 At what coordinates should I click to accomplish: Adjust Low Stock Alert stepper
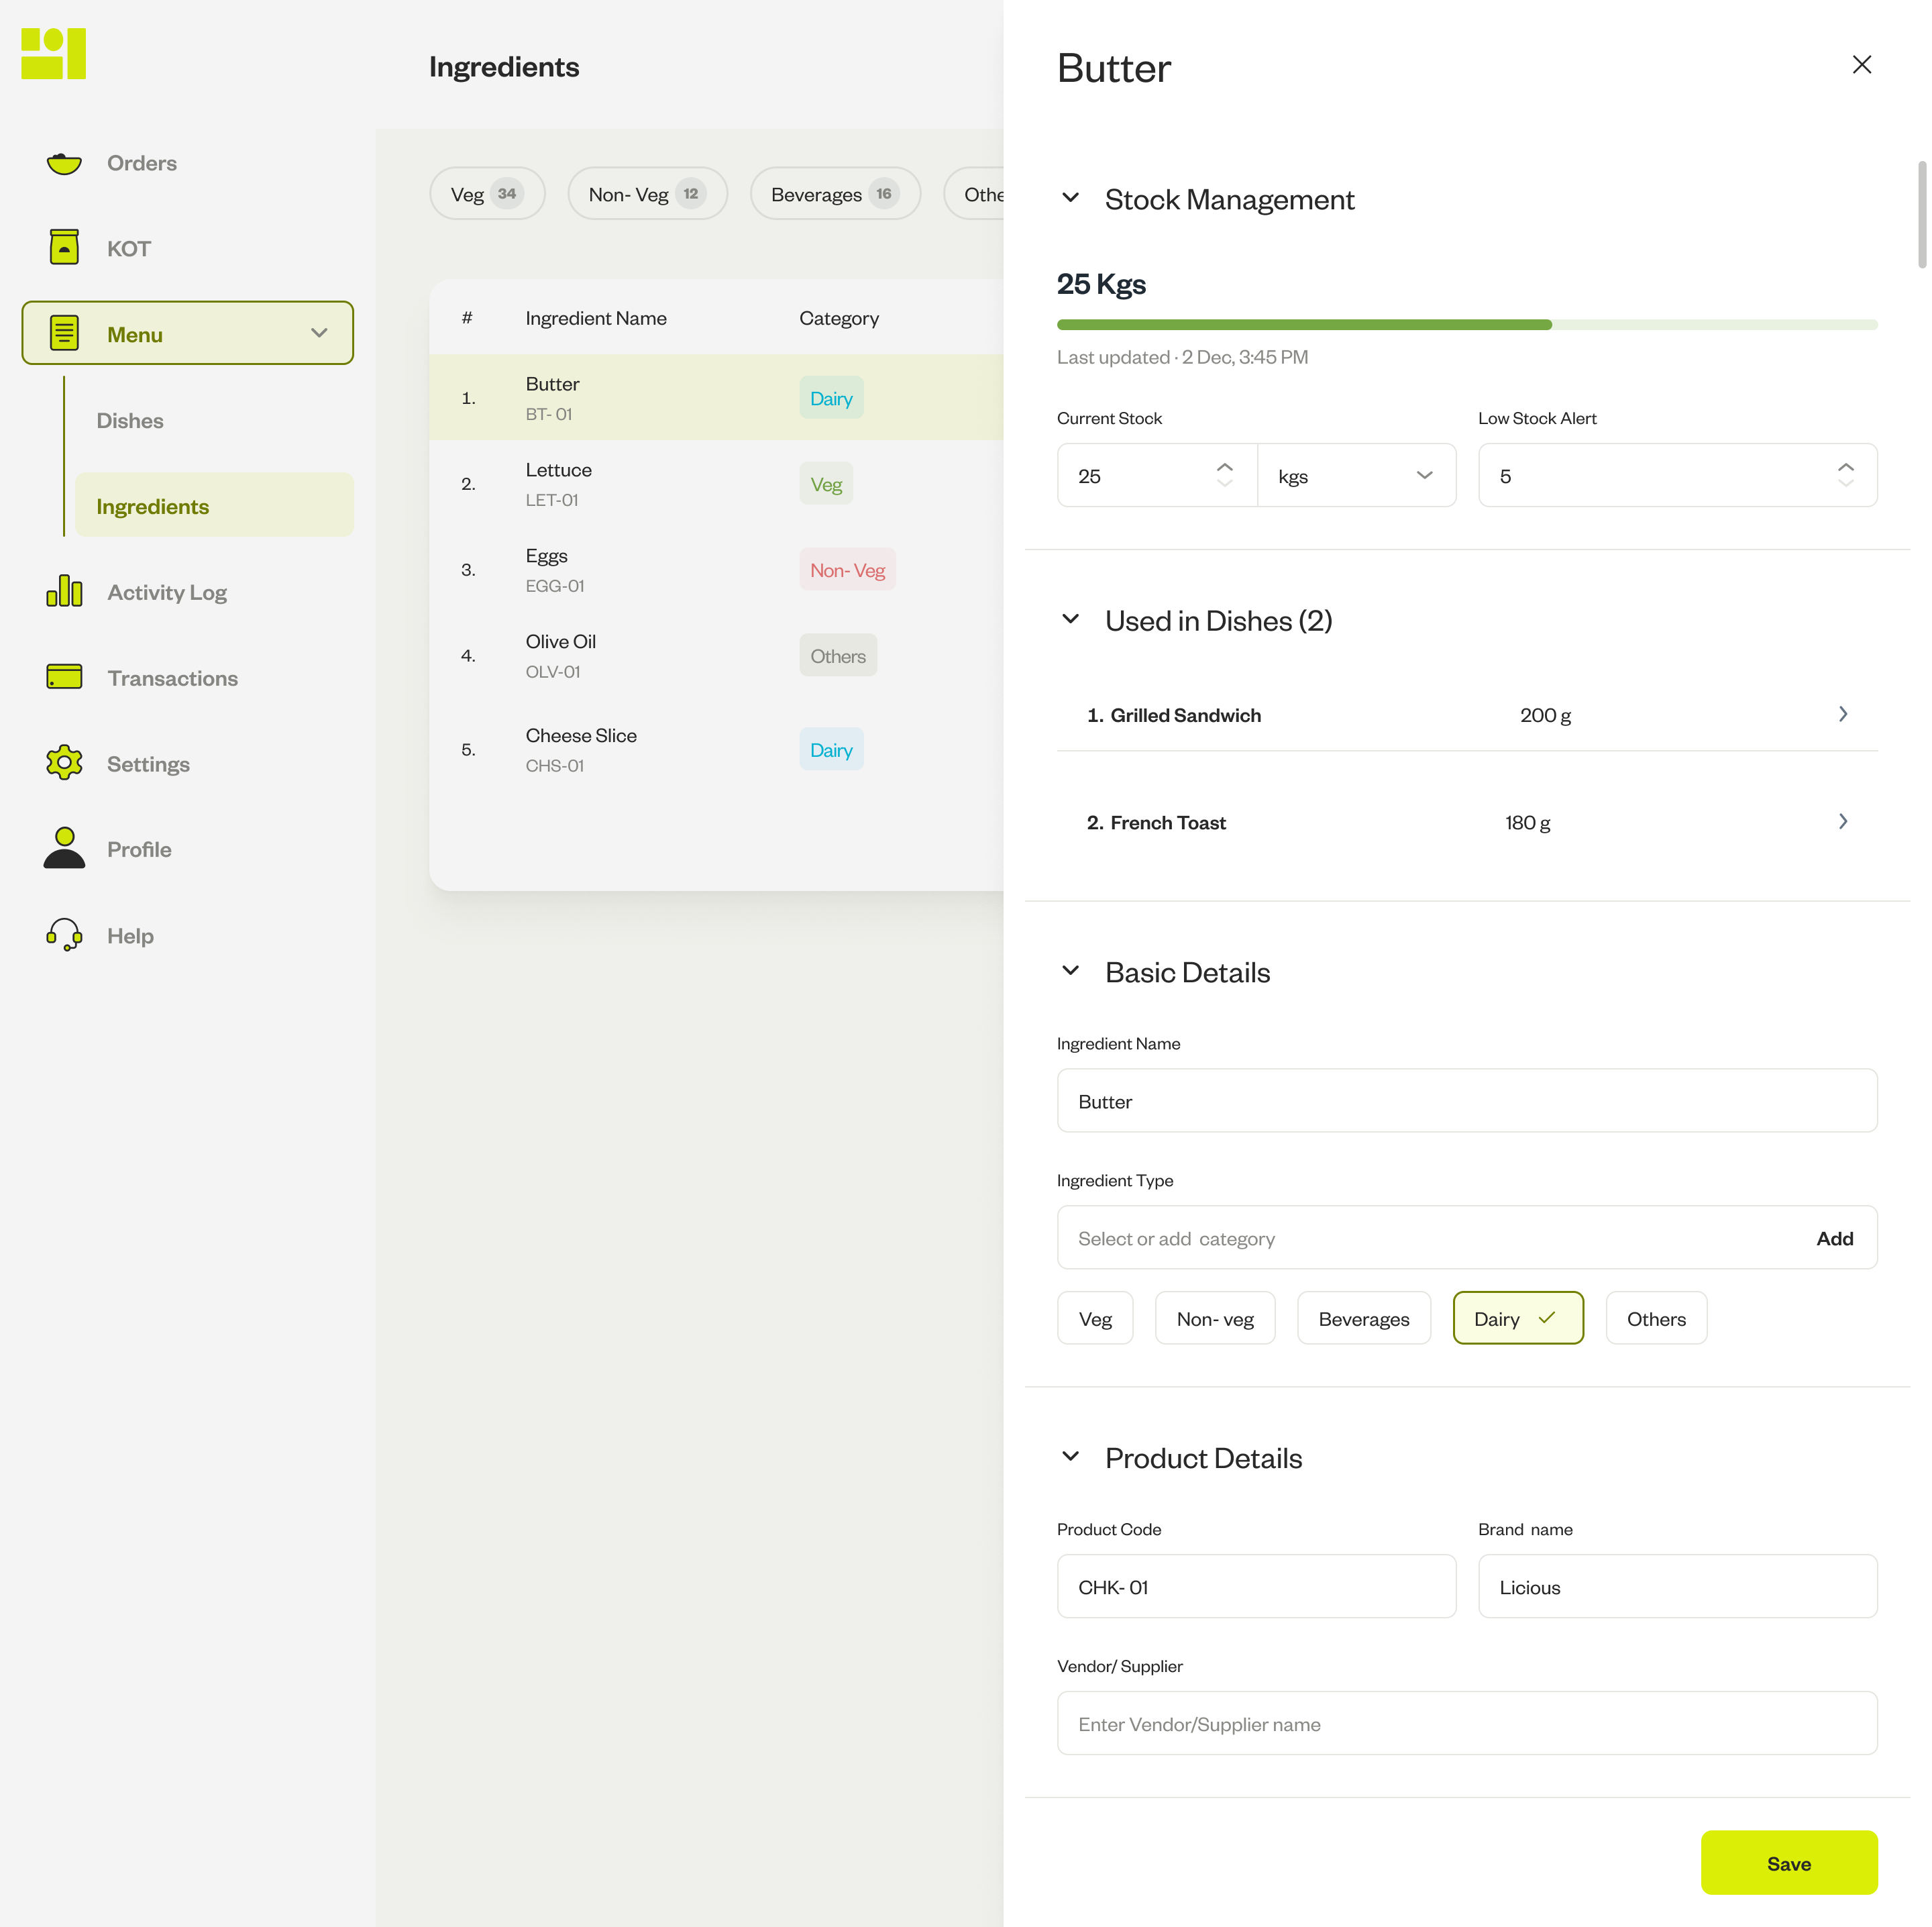tap(1845, 475)
